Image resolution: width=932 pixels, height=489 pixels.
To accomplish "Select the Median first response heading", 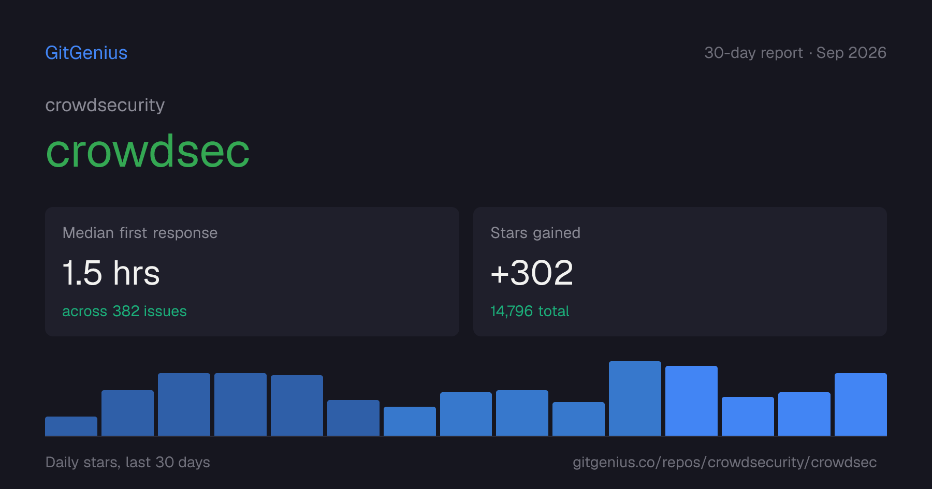I will click(140, 233).
